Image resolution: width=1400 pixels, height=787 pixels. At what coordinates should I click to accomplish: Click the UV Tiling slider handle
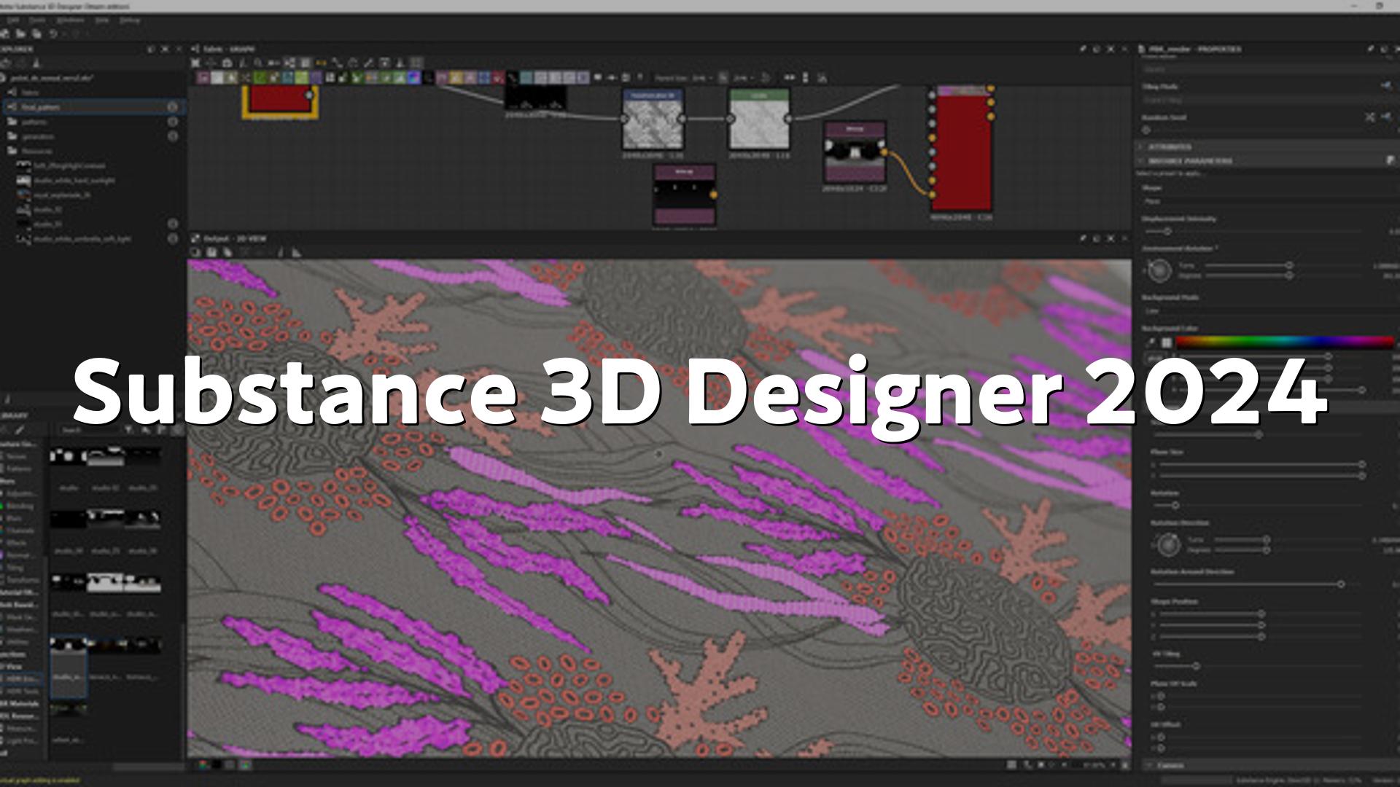click(1196, 666)
